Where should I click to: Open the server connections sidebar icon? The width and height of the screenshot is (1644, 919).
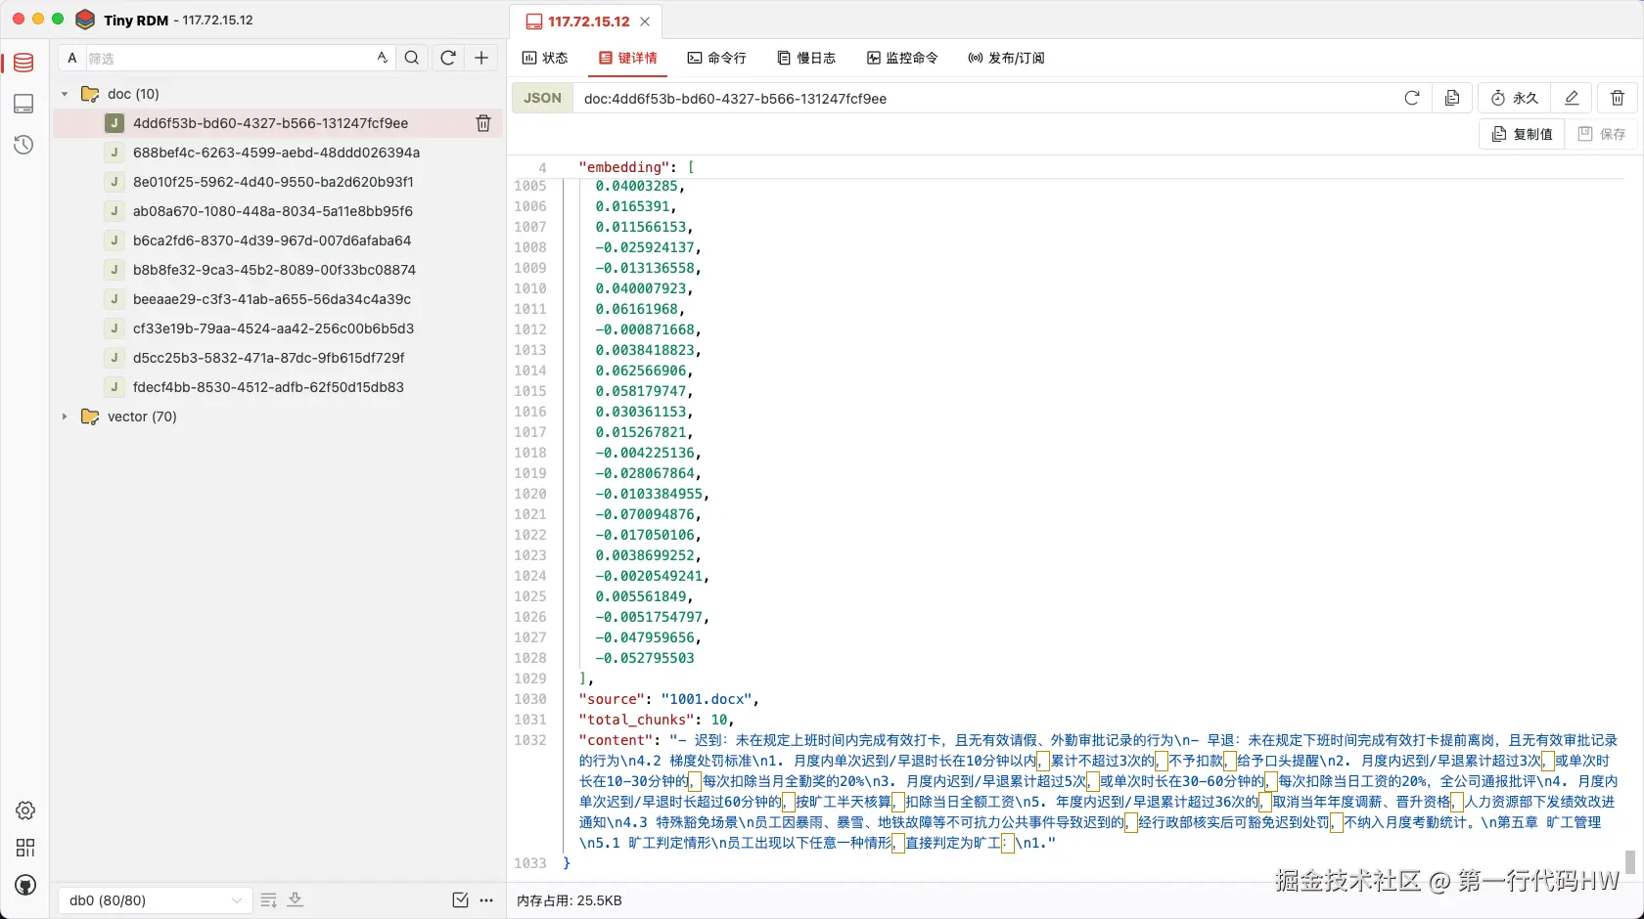click(23, 104)
